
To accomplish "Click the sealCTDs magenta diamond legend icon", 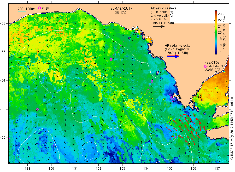I will pyautogui.click(x=205, y=66).
